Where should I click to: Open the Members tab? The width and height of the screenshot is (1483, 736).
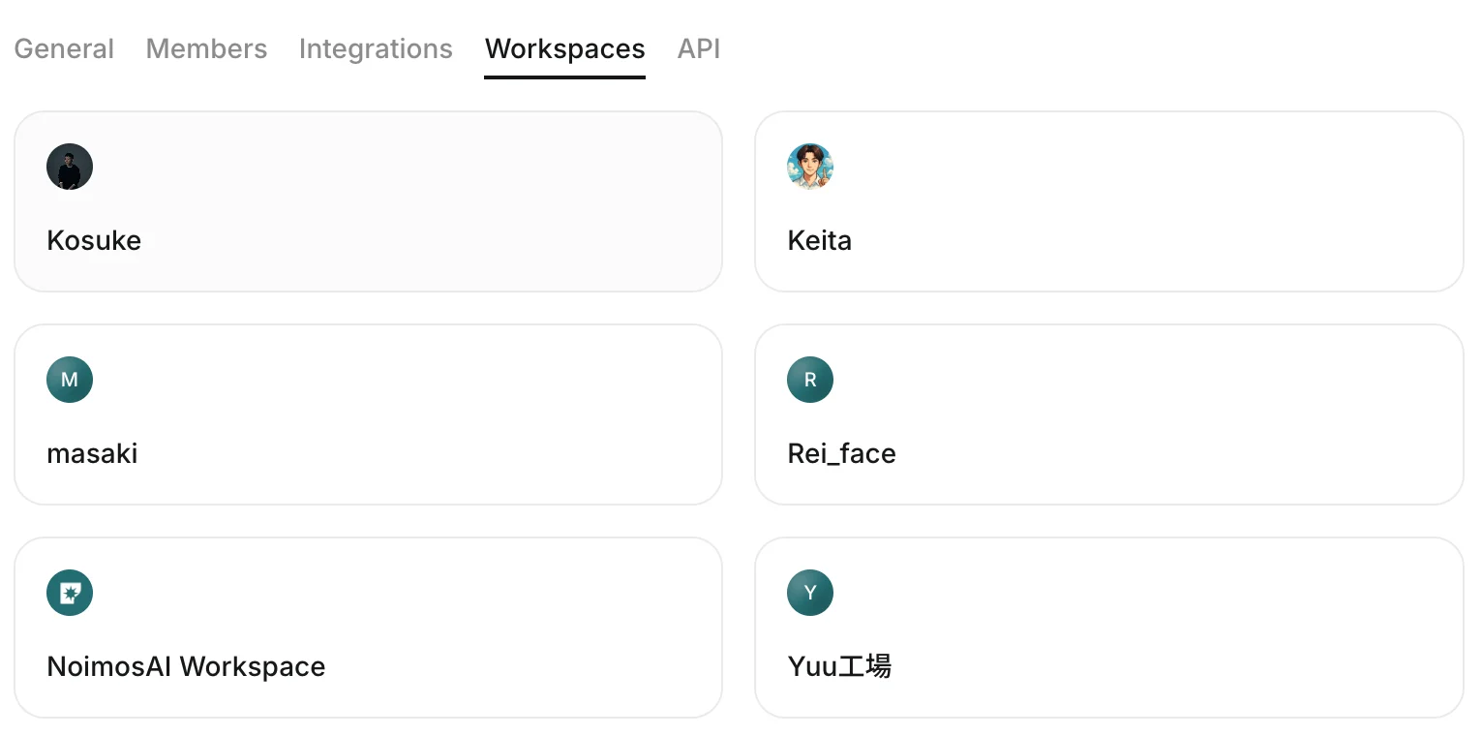[x=206, y=48]
